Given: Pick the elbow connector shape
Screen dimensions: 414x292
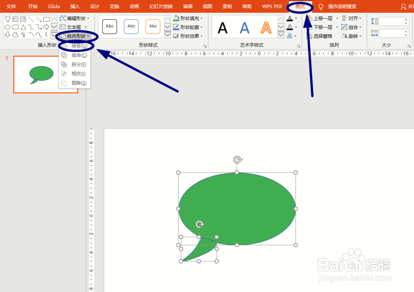Looking at the screenshot, I should click(x=31, y=27).
